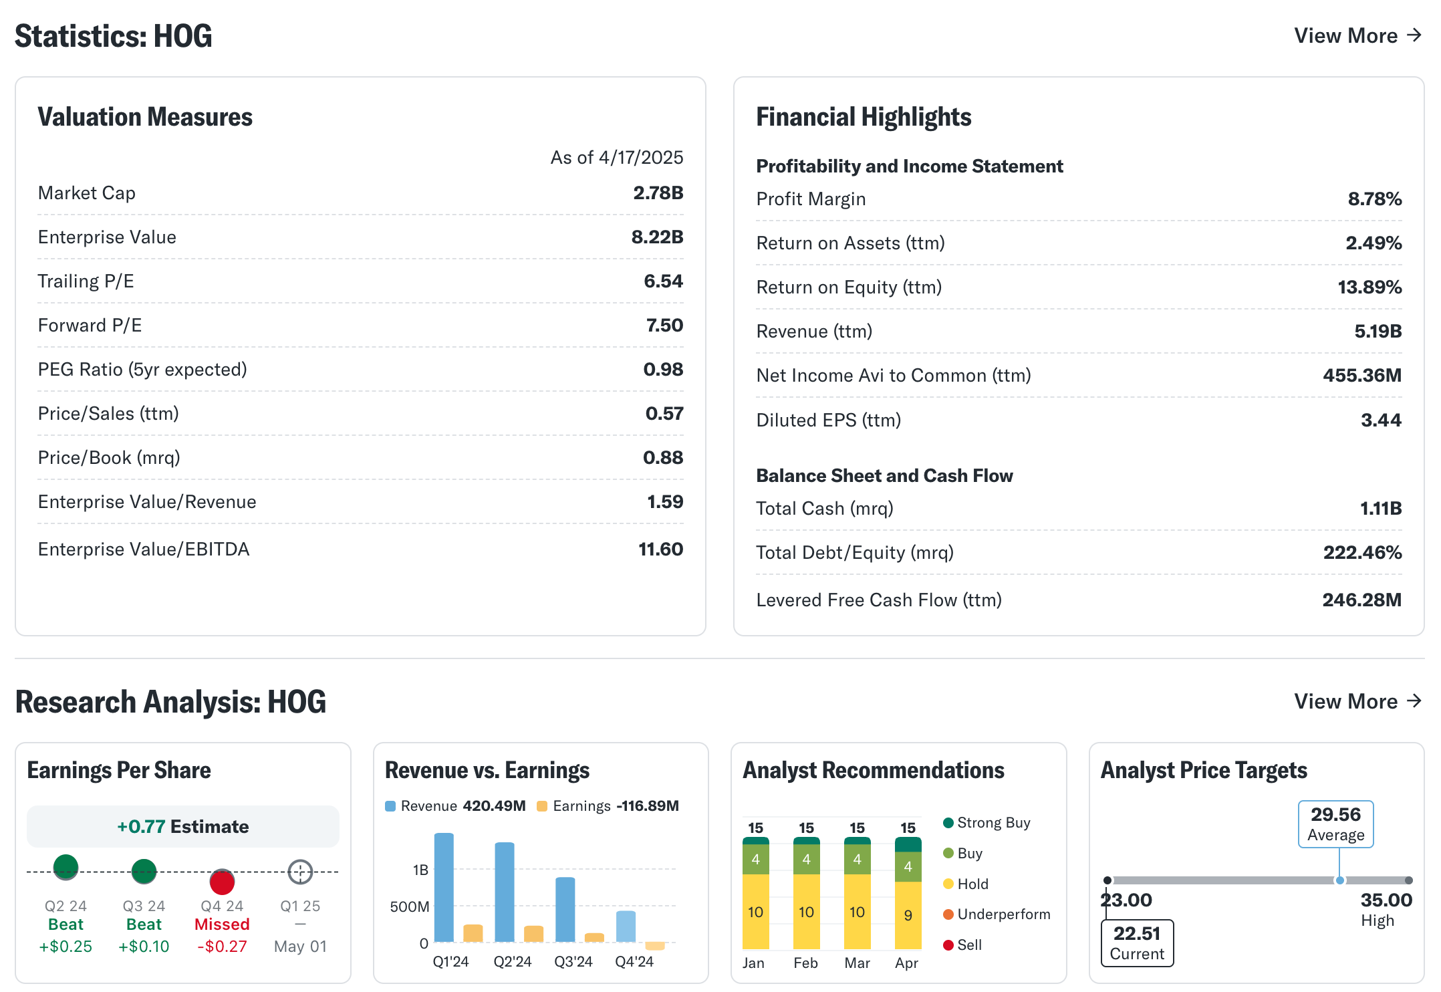
Task: Click the Q1 25 upcoming earnings circle
Action: pyautogui.click(x=300, y=872)
